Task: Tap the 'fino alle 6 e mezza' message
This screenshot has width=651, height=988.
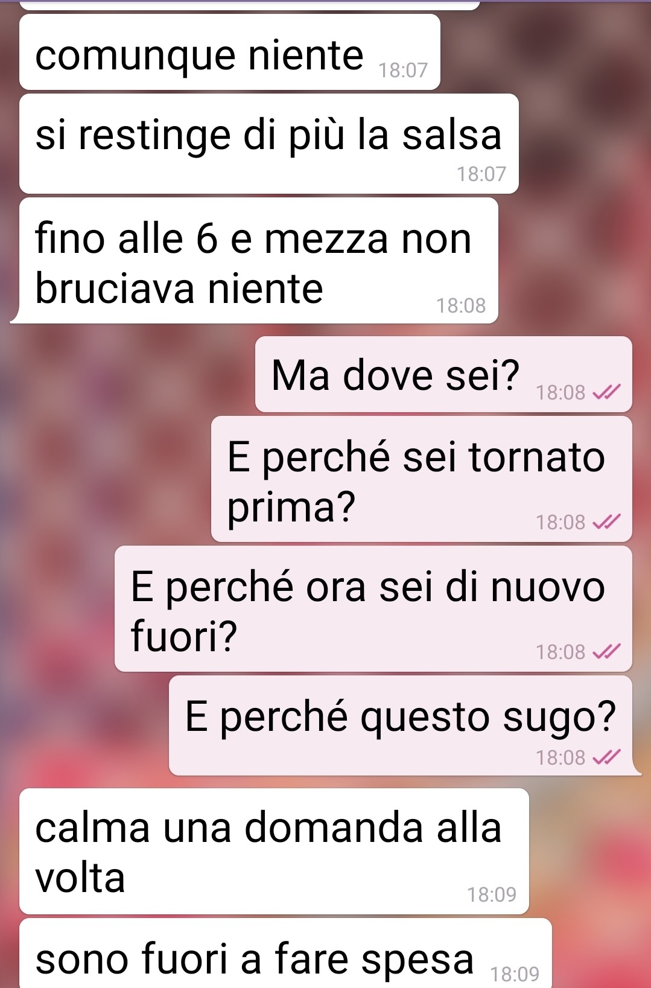Action: tap(258, 261)
